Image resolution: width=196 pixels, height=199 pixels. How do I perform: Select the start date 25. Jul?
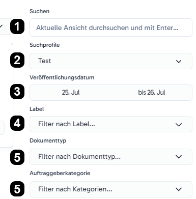click(x=71, y=93)
